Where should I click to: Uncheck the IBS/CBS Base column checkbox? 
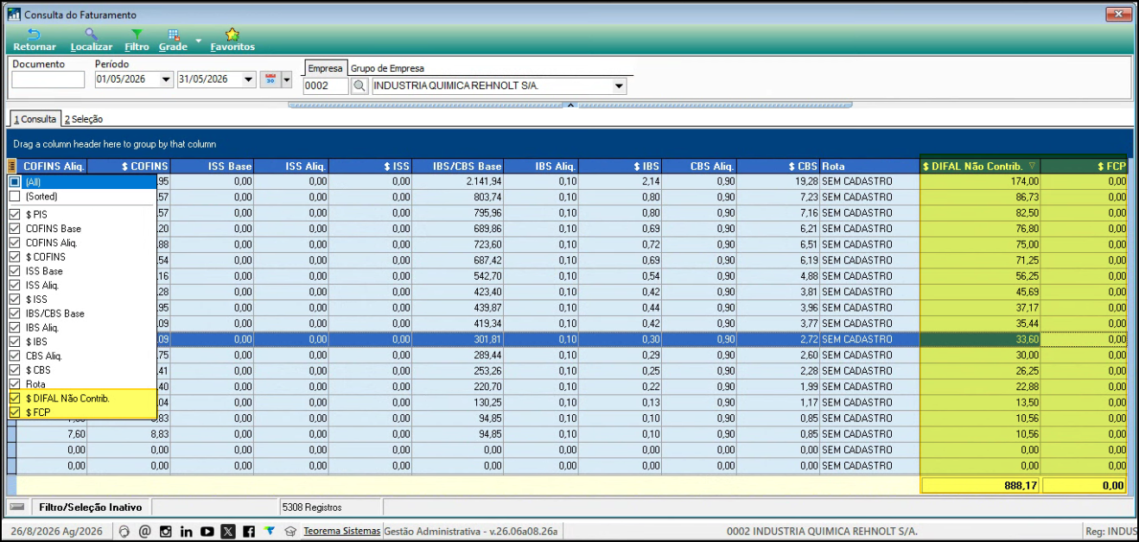[x=14, y=313]
